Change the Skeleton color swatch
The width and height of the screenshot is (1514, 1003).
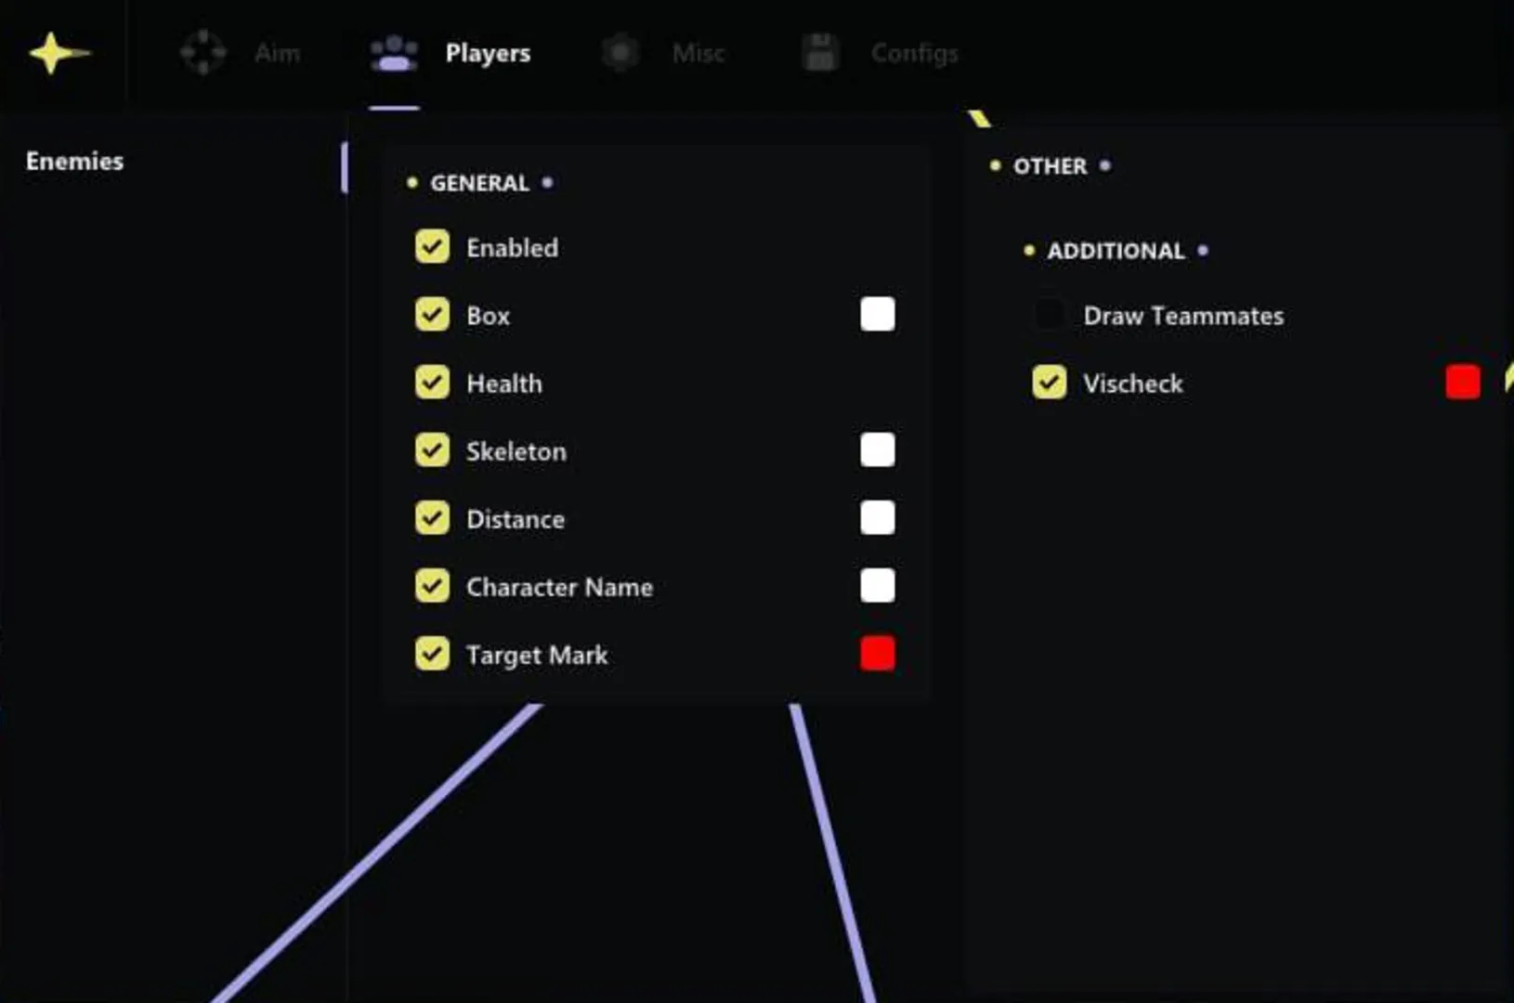tap(878, 450)
